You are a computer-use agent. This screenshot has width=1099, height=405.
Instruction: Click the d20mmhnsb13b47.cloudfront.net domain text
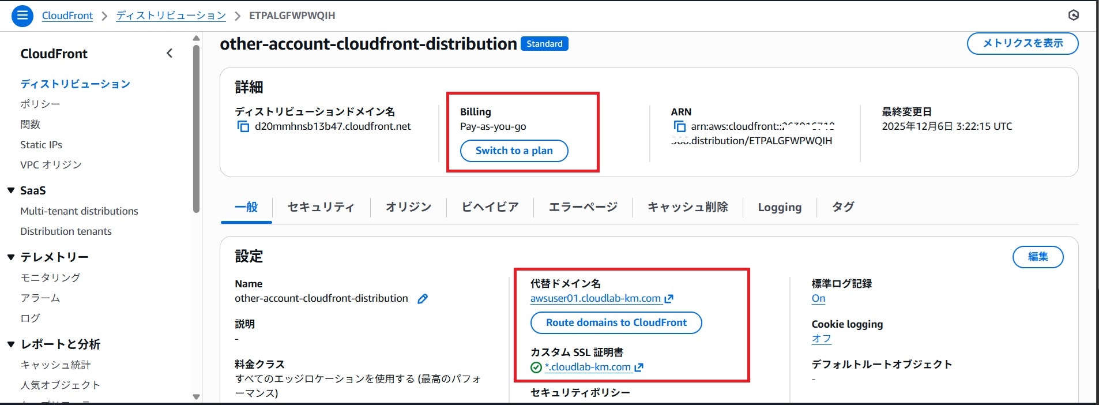(333, 126)
